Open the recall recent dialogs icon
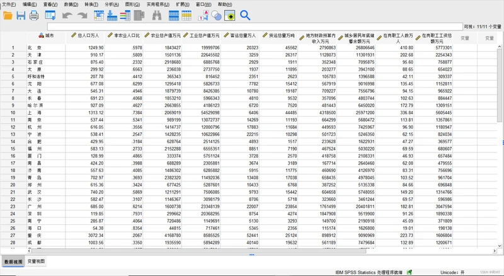The height and width of the screenshot is (276, 504). 50,16
